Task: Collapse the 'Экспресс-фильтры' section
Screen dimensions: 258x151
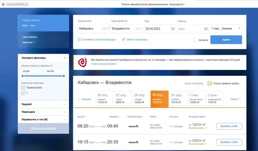Action: [64, 58]
